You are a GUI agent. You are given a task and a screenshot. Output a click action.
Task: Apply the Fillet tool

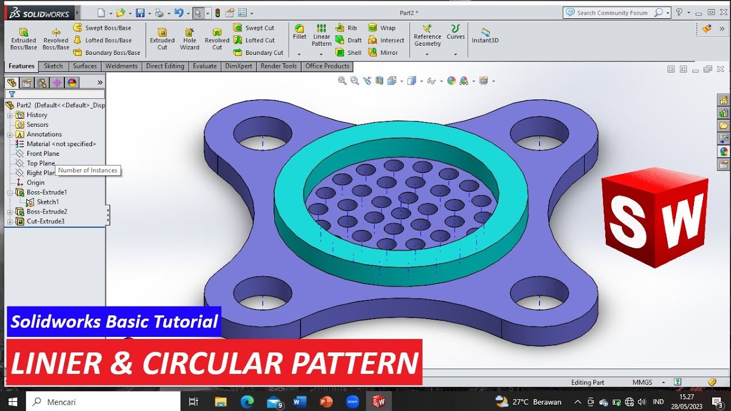pos(299,32)
